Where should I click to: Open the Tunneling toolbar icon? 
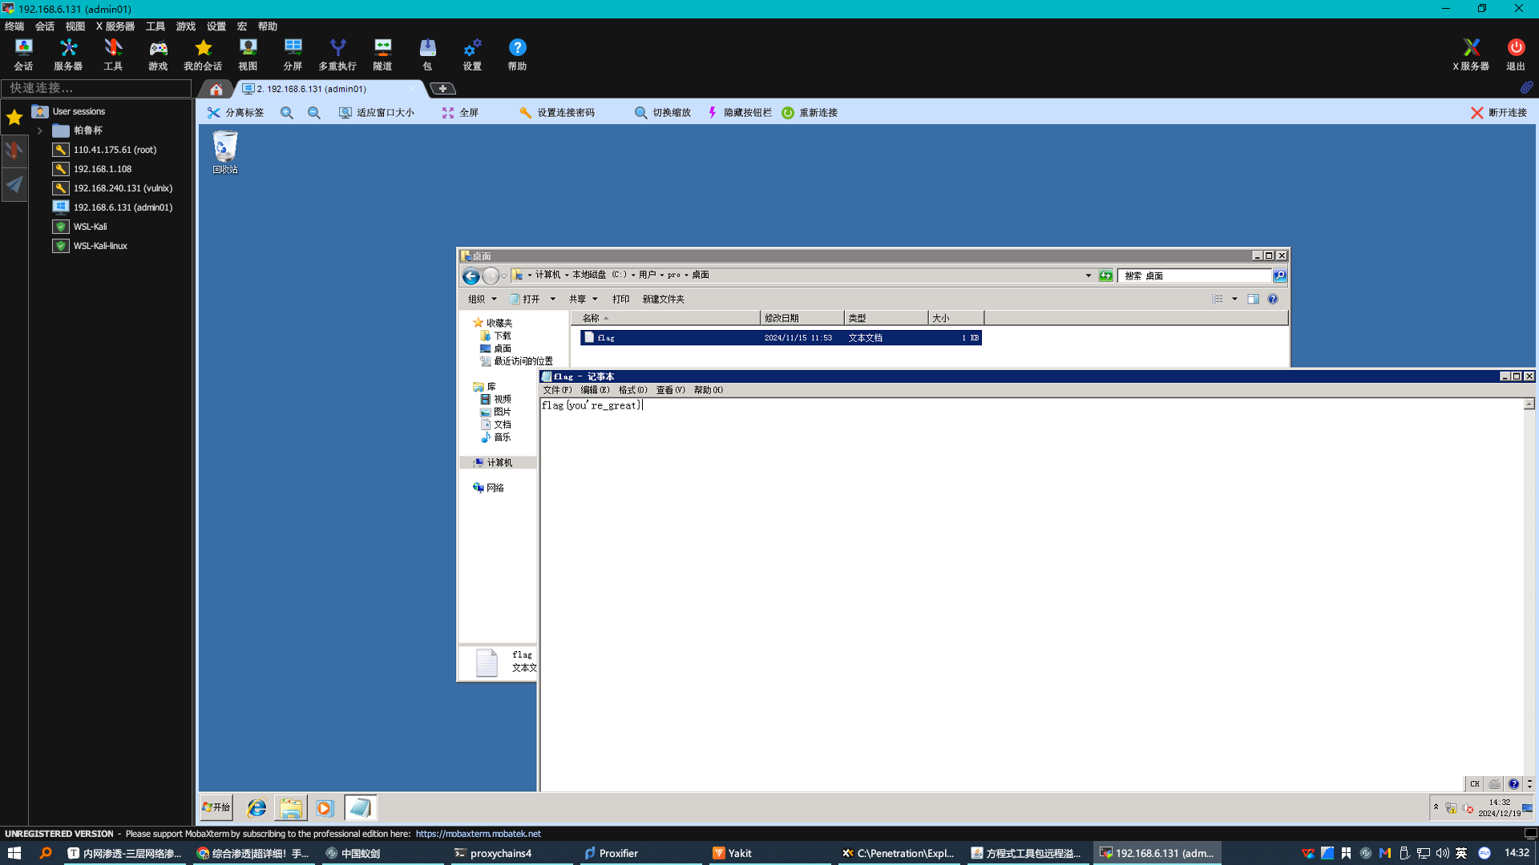tap(382, 54)
